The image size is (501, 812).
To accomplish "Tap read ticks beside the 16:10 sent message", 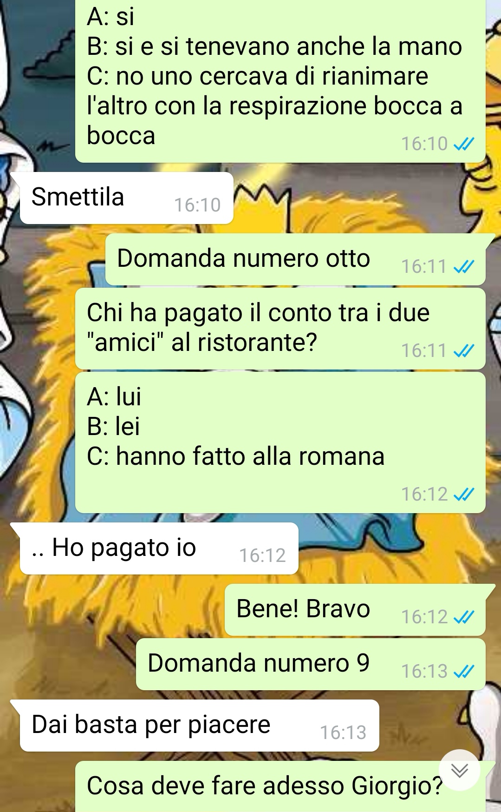I will [464, 145].
